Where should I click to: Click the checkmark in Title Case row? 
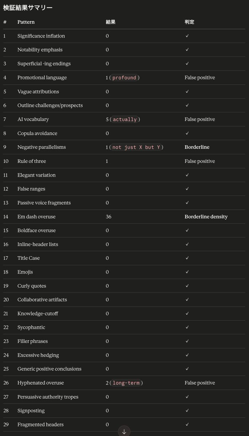tap(187, 258)
